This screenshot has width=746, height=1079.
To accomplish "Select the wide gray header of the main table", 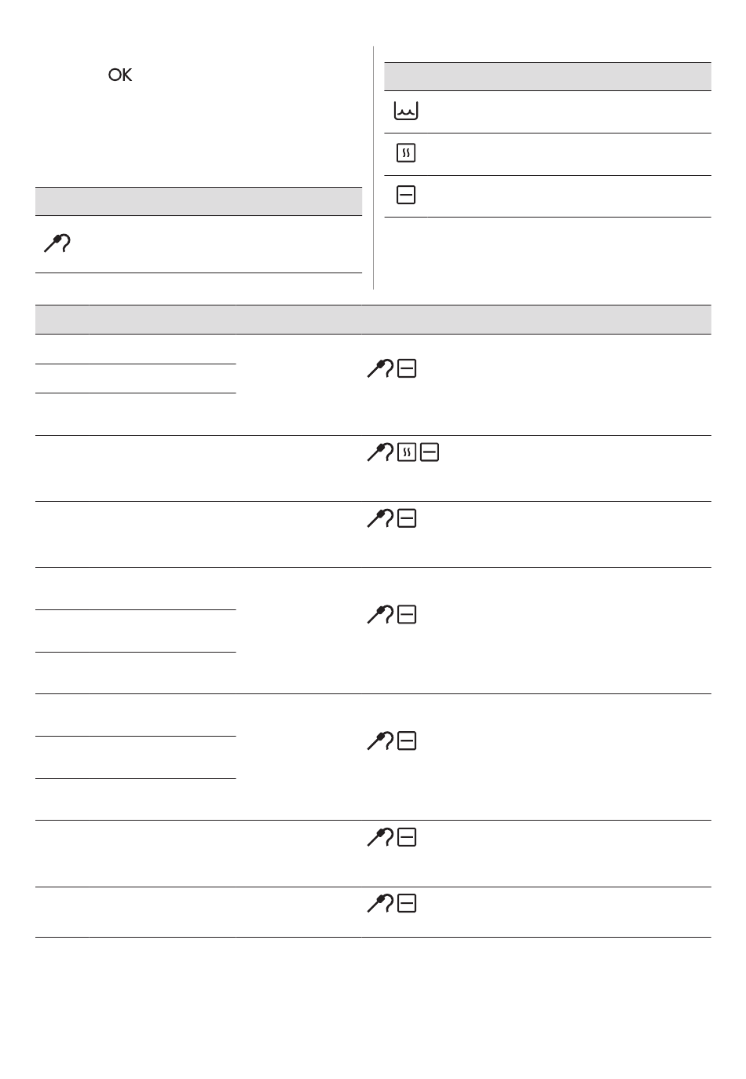I will (373, 320).
